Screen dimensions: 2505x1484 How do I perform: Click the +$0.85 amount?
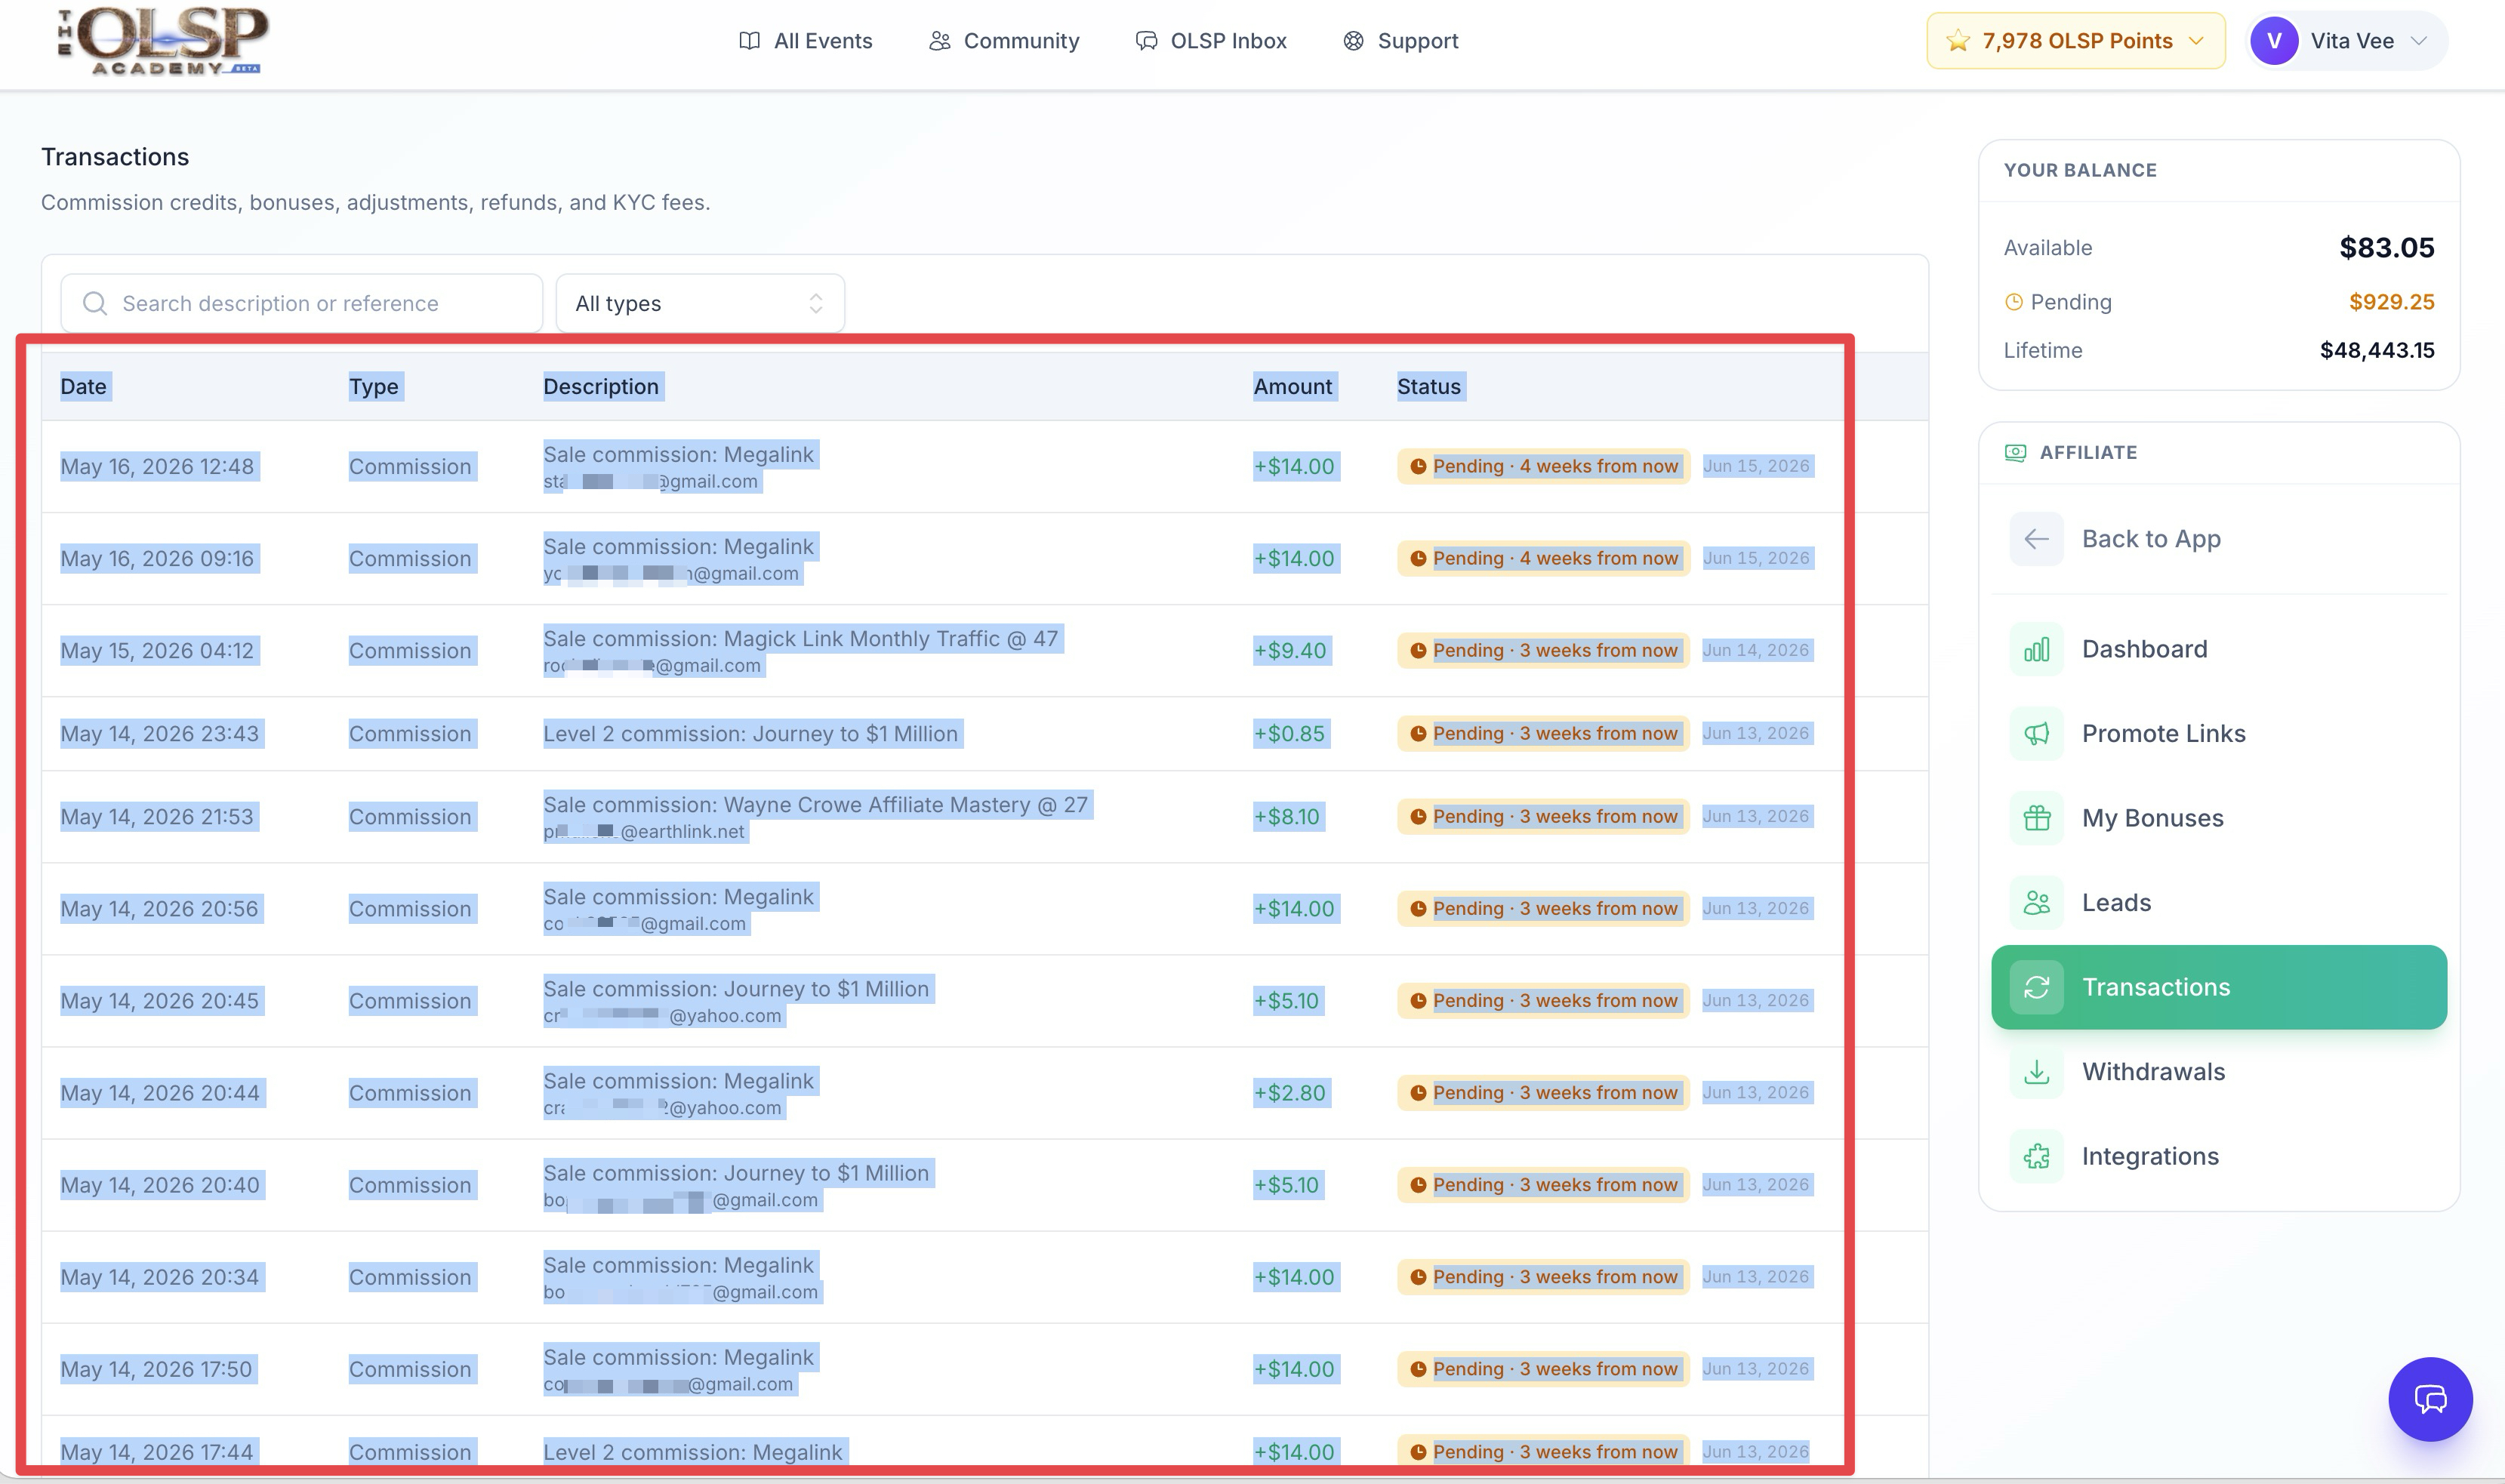1289,734
